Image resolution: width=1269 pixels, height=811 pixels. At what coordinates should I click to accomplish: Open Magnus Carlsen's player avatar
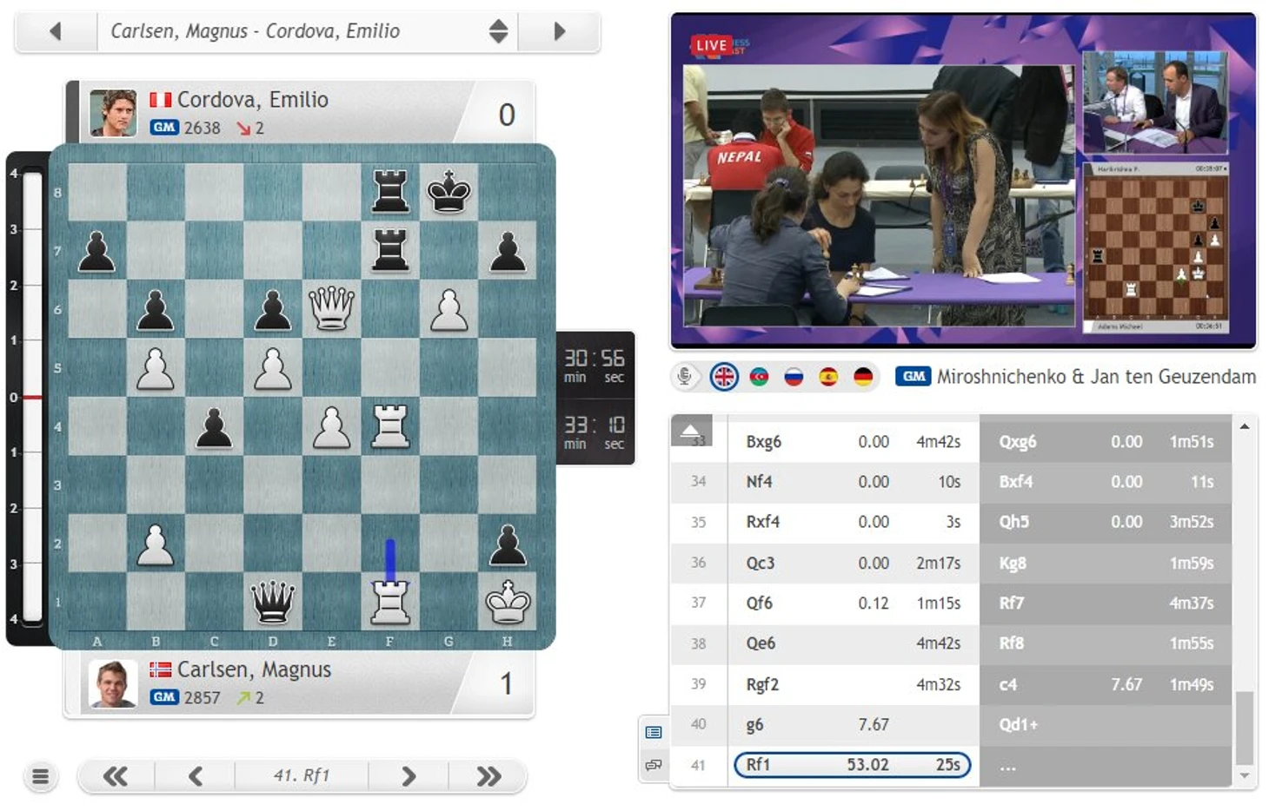[113, 683]
